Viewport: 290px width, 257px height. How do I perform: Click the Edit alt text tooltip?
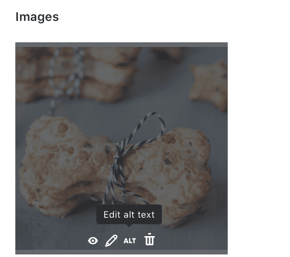129,215
